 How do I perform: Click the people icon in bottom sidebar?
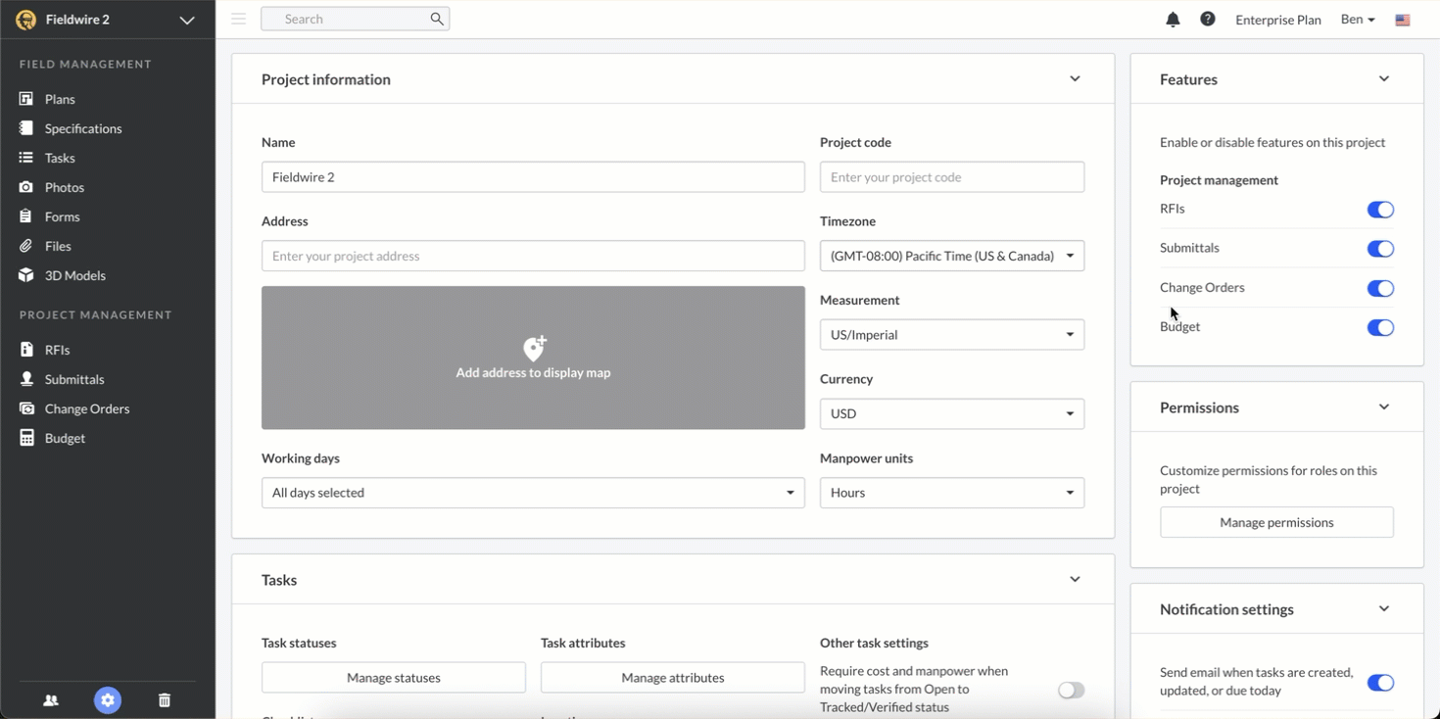[51, 700]
